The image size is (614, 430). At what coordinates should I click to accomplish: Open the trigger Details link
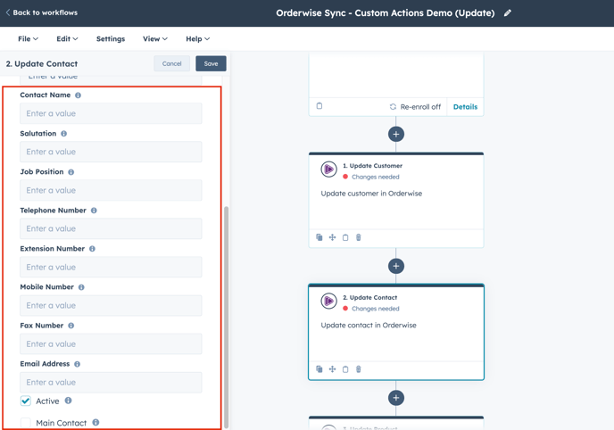465,107
